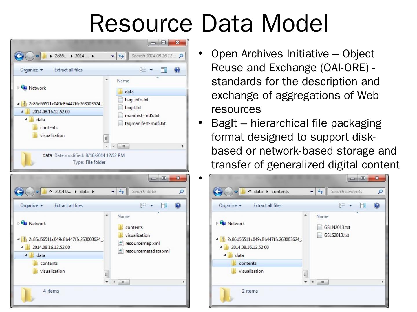Expand Network node in top-left tree

point(19,88)
